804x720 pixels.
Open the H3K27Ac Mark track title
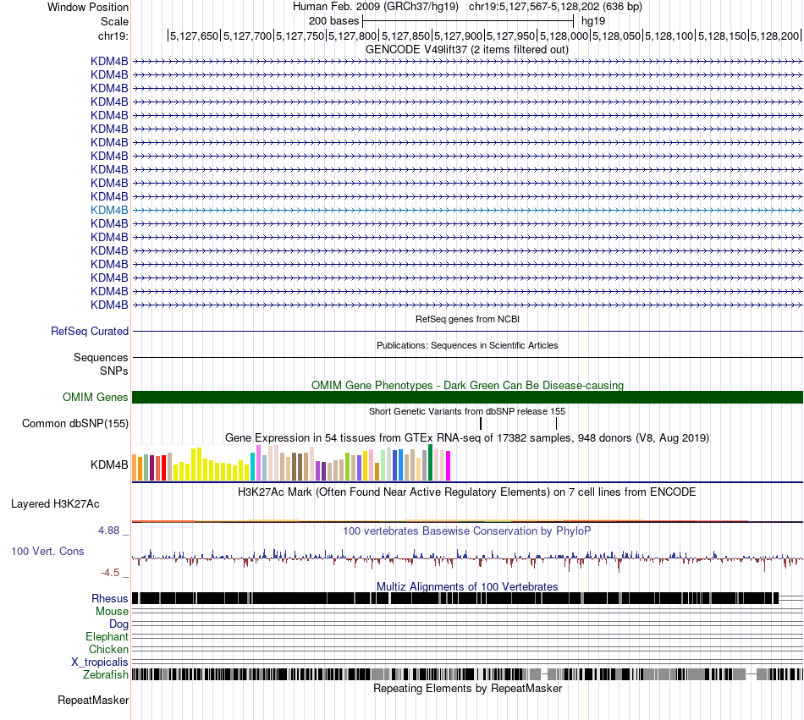(467, 492)
